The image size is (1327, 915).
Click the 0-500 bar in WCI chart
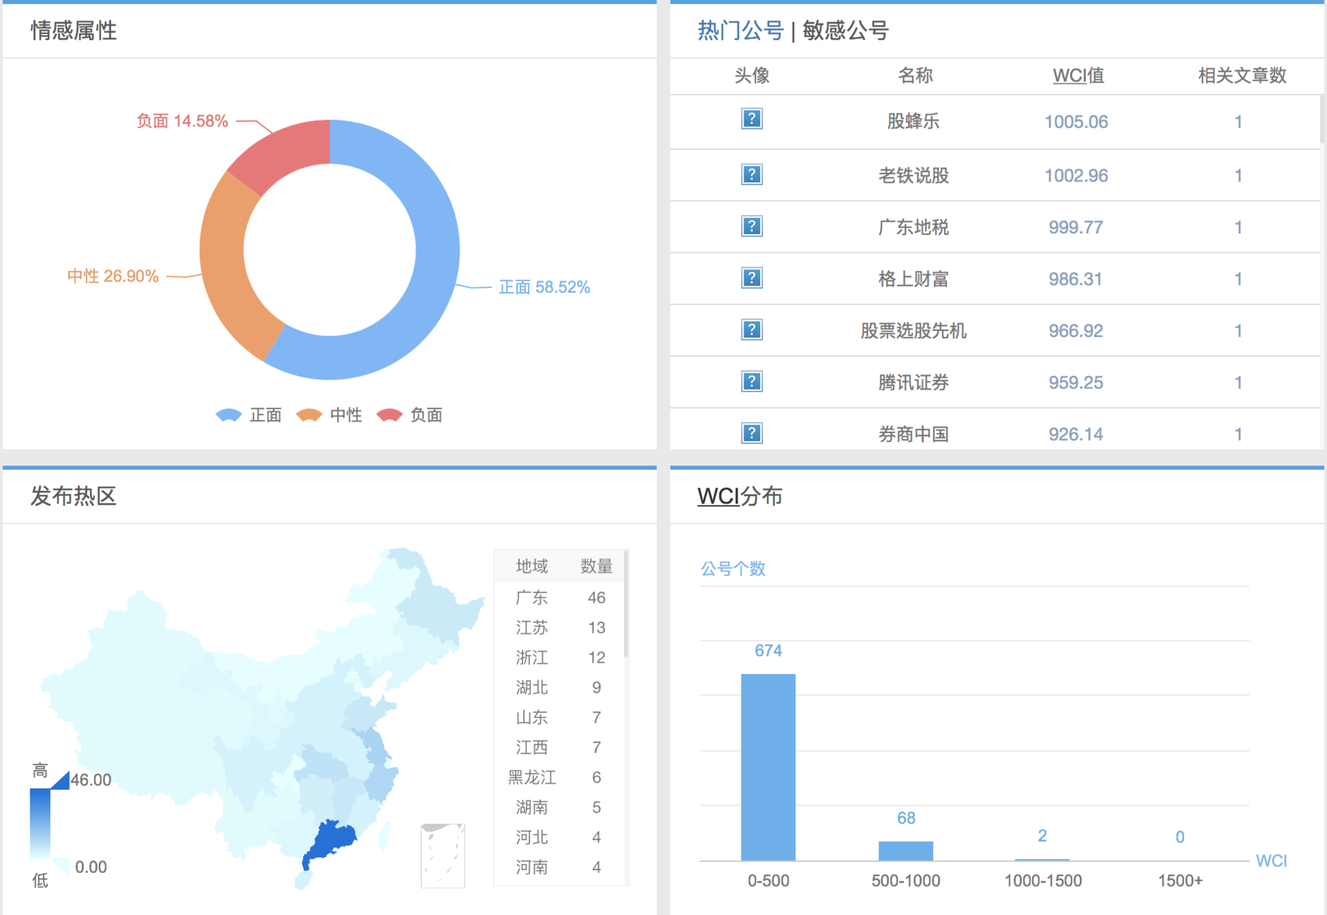pyautogui.click(x=768, y=767)
